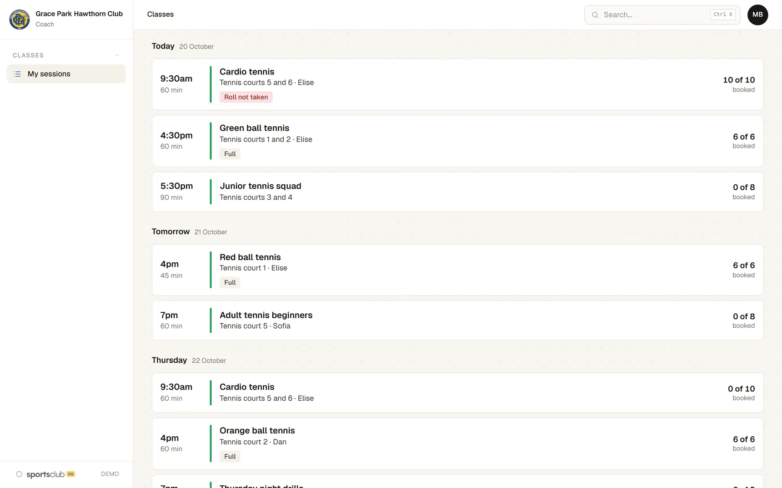Click the Tomorrow 21 October heading
This screenshot has height=488, width=782.
coord(189,232)
